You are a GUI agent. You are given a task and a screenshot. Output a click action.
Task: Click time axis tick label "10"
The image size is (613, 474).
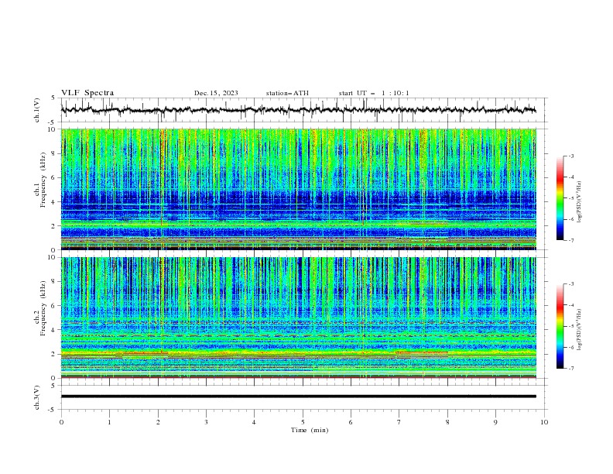click(544, 422)
